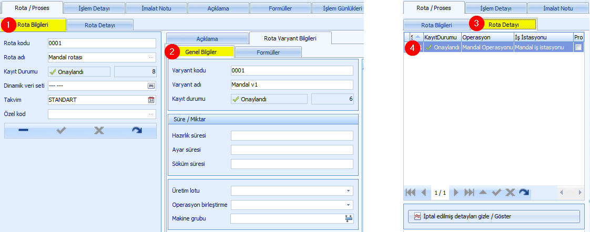Toggle the checkbox in the Mandal Operasyonu row
590x232 pixels.
(x=578, y=47)
